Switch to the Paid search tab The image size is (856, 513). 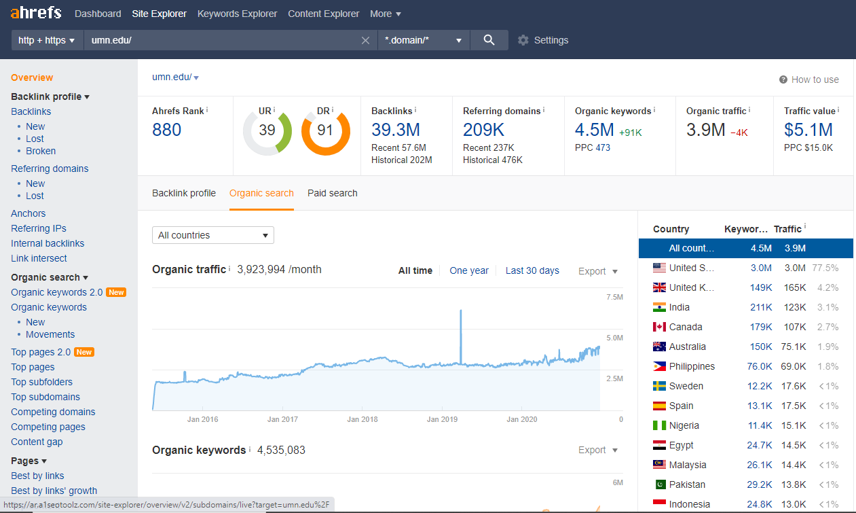(x=332, y=193)
